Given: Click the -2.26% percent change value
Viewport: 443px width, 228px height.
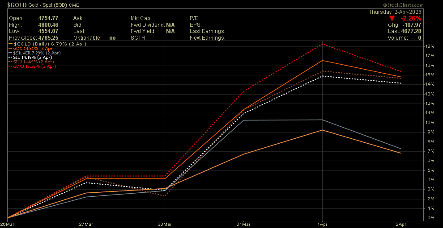Looking at the screenshot, I should [412, 18].
